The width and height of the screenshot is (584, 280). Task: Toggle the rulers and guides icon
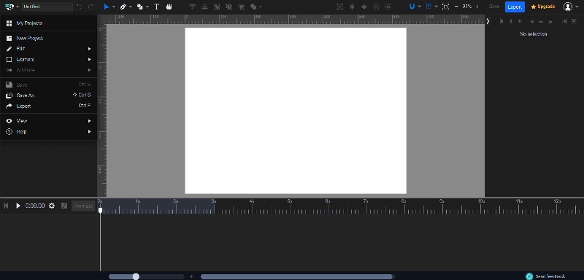(429, 7)
